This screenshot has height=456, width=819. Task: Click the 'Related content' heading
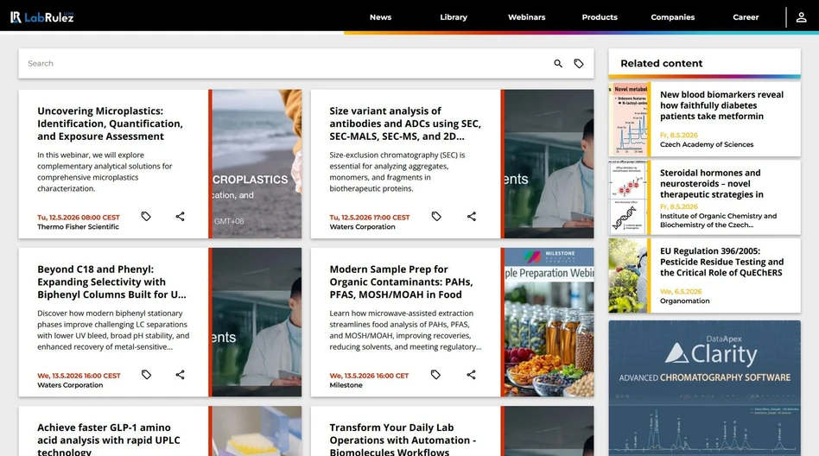coord(661,63)
